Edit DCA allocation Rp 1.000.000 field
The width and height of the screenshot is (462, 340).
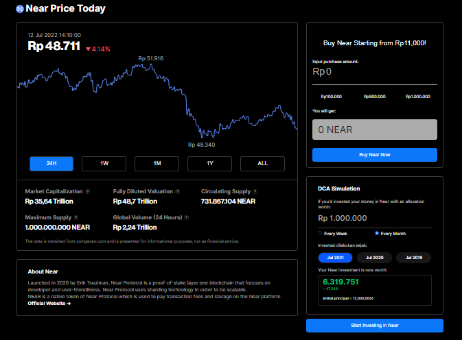375,218
